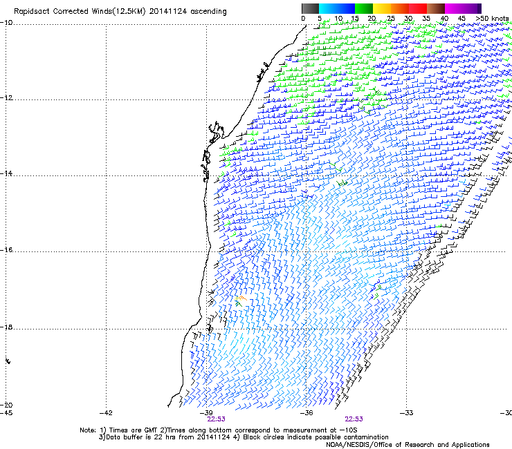Image resolution: width=512 pixels, height=449 pixels.
Task: Click the latitude label '-10'
Action: point(6,23)
